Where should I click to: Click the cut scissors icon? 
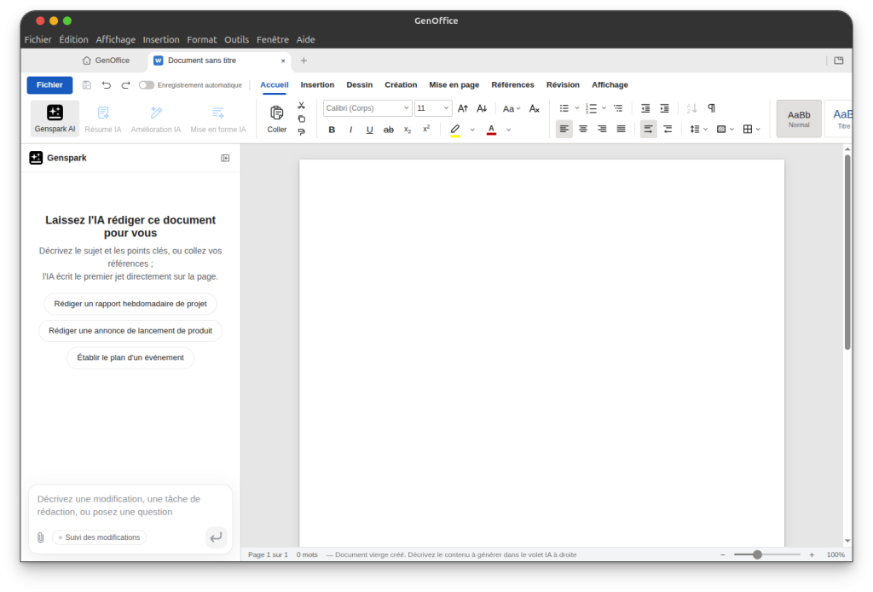301,105
